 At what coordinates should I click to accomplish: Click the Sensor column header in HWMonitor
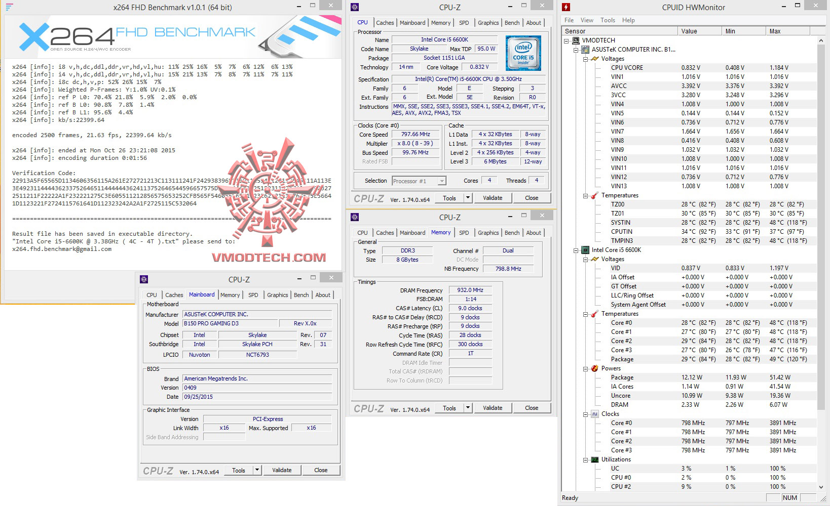pyautogui.click(x=620, y=31)
